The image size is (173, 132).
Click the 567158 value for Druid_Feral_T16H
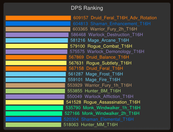pos(76,69)
